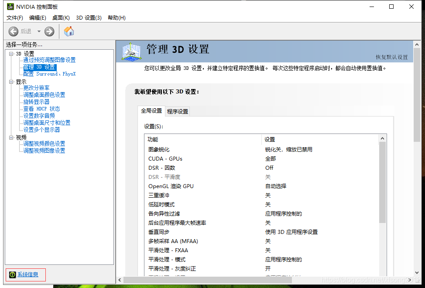
Task: Select 管理 3D 设置 in the tree
Action: click(40, 67)
